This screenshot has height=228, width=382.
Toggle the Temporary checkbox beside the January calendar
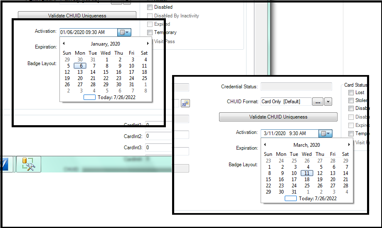pyautogui.click(x=150, y=32)
